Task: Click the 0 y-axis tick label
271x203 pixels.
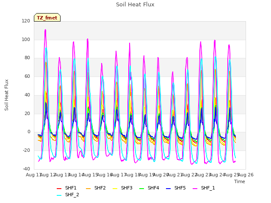Action: (x=29, y=132)
